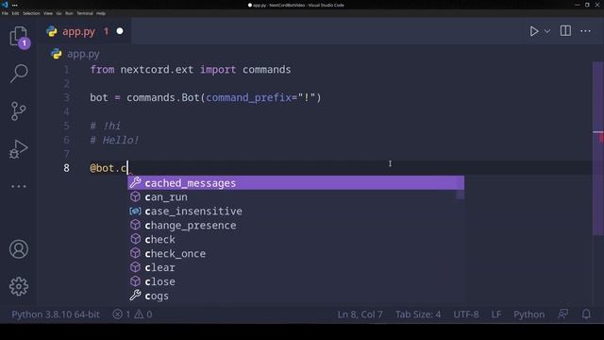Change UTF-8 file encoding
The height and width of the screenshot is (340, 604).
[x=466, y=314]
